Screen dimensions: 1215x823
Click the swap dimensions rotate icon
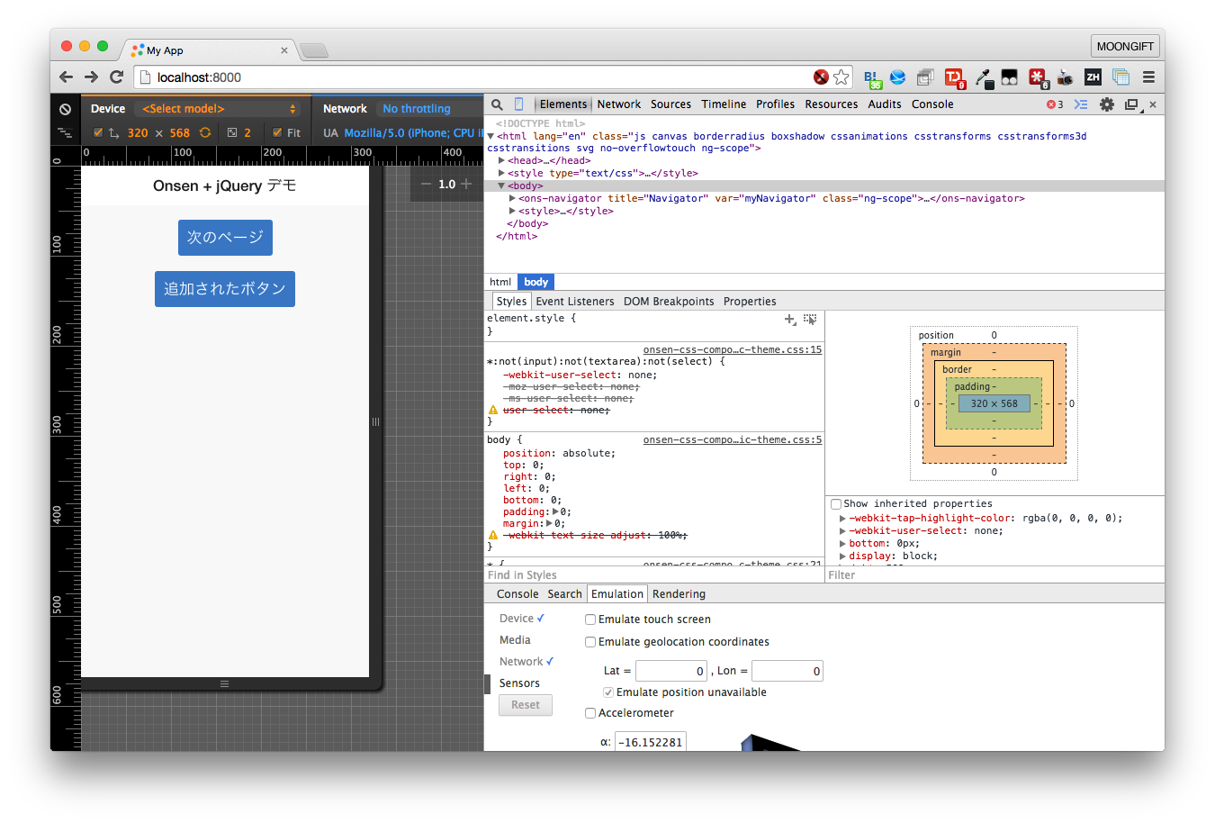[x=205, y=132]
